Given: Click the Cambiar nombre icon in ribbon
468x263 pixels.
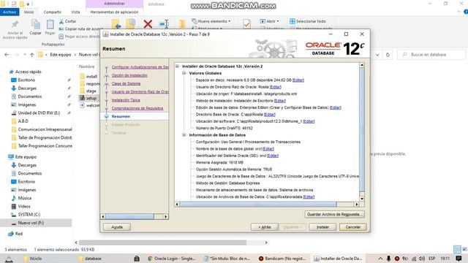Looking at the screenshot, I should point(164,24).
